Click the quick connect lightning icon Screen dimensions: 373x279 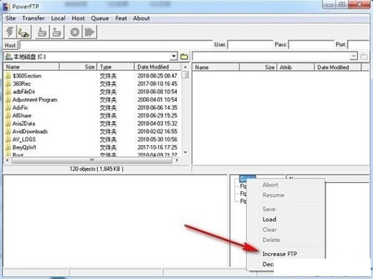pos(10,32)
